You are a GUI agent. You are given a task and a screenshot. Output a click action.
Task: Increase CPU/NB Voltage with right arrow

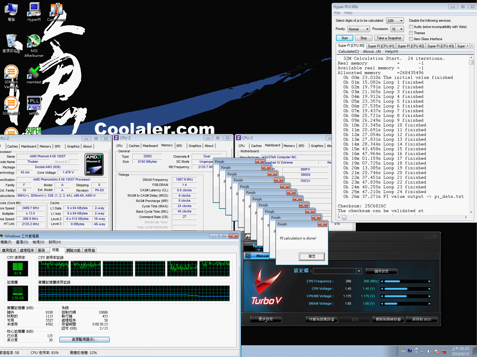pyautogui.click(x=430, y=296)
